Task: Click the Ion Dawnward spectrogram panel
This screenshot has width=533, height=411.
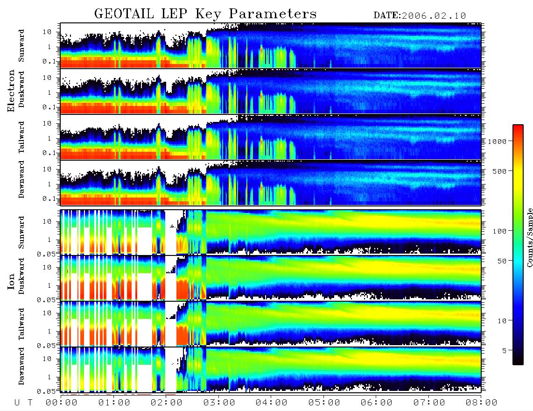Action: point(271,369)
